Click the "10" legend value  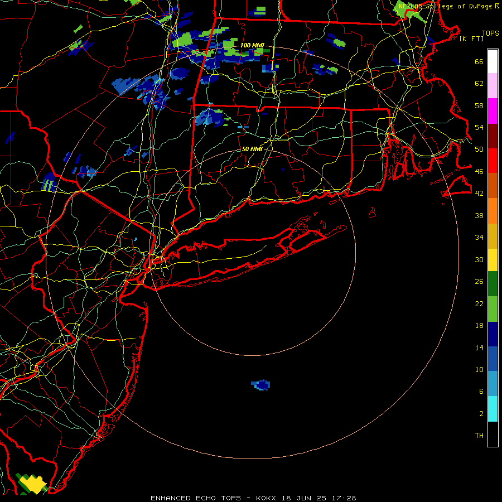(x=479, y=370)
